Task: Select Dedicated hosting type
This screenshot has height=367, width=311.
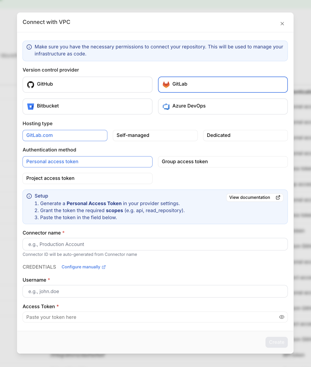Action: [245, 135]
